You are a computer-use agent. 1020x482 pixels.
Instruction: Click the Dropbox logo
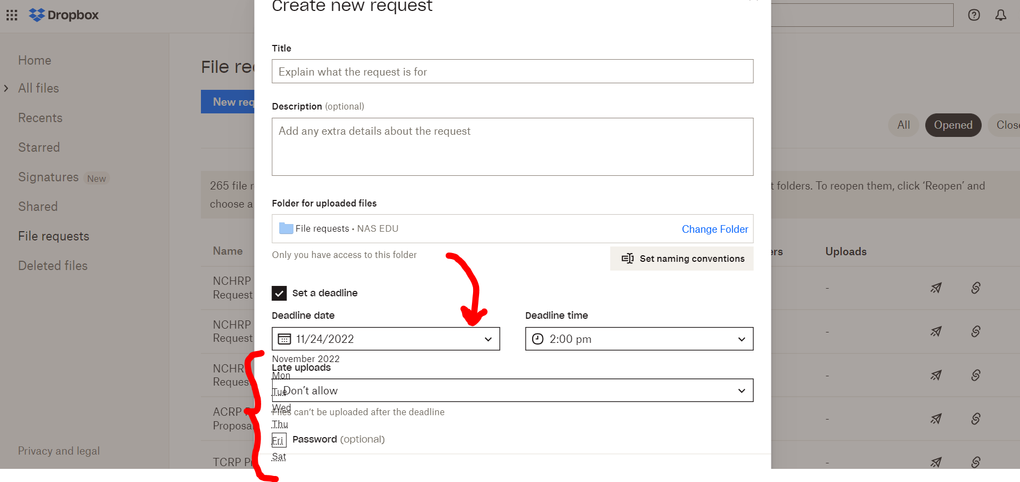[x=64, y=15]
